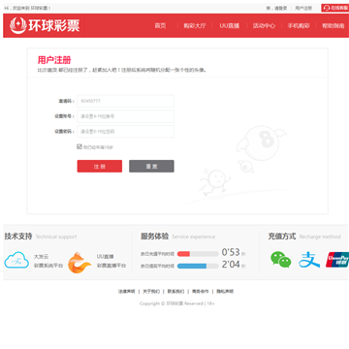Image resolution: width=349 pixels, height=349 pixels.
Task: Click the 2'04 withdrawal time value
Action: click(x=231, y=265)
